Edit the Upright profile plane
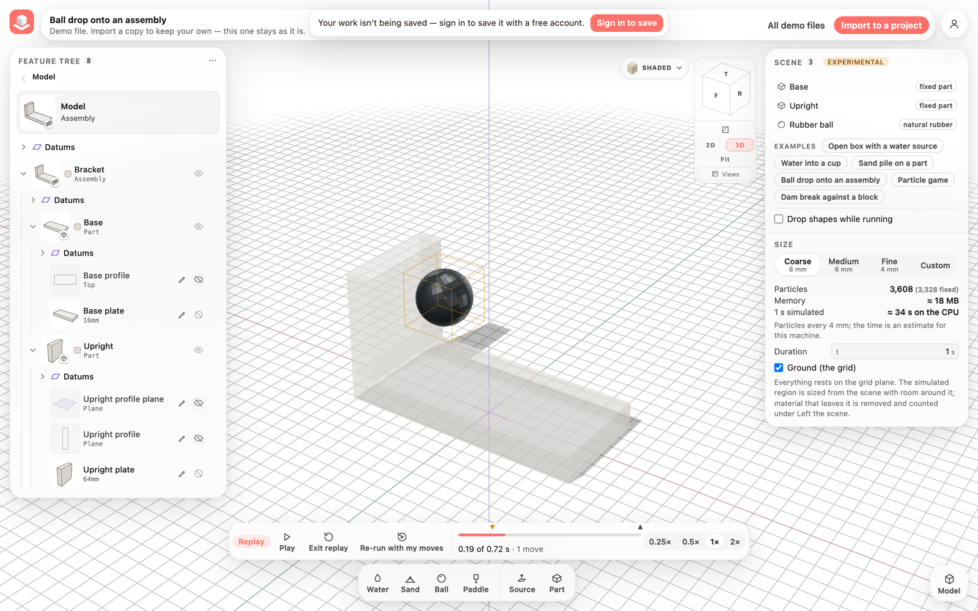The image size is (978, 611). tap(182, 403)
